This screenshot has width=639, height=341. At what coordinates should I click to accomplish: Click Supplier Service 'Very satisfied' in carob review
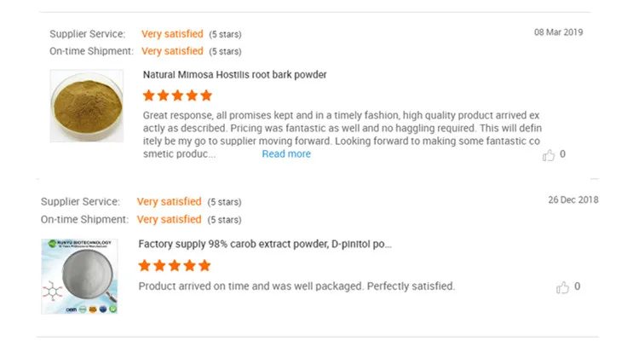[x=169, y=202]
